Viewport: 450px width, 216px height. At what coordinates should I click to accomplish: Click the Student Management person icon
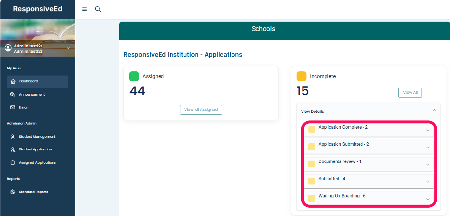pyautogui.click(x=13, y=137)
